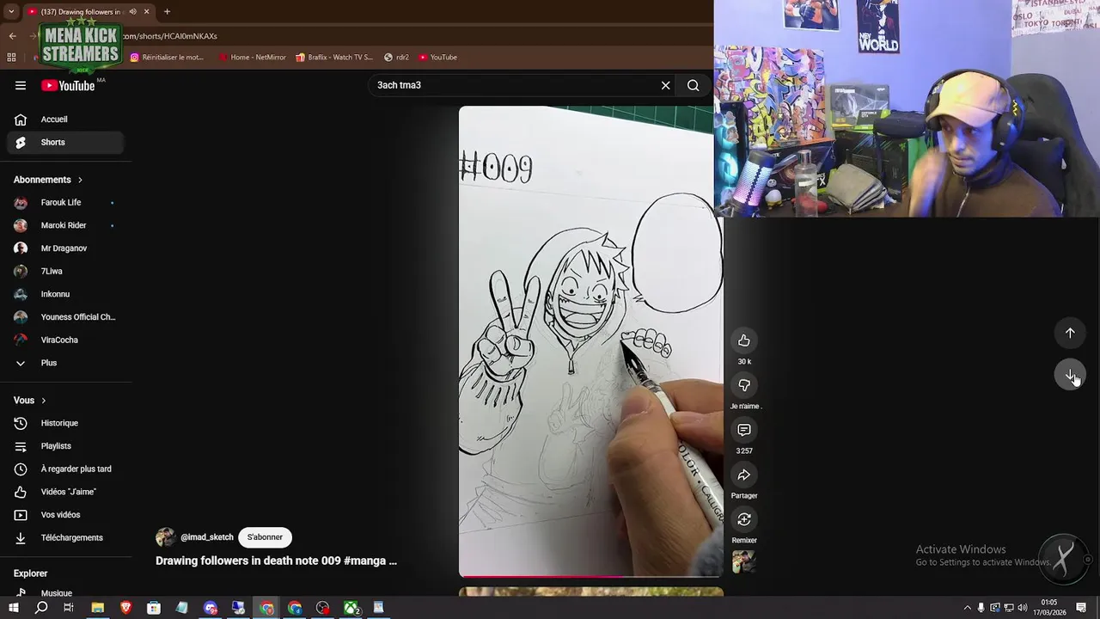The height and width of the screenshot is (619, 1100).
Task: Expand the Abonnements section
Action: tap(48, 180)
